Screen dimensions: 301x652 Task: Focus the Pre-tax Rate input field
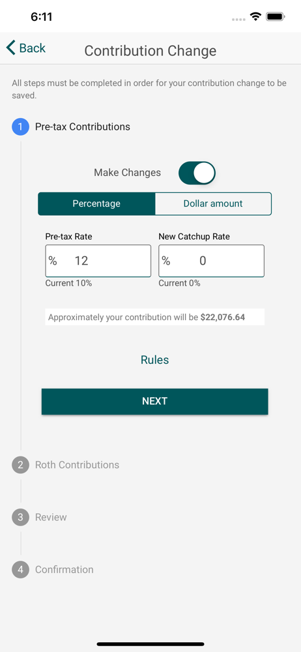(x=98, y=261)
